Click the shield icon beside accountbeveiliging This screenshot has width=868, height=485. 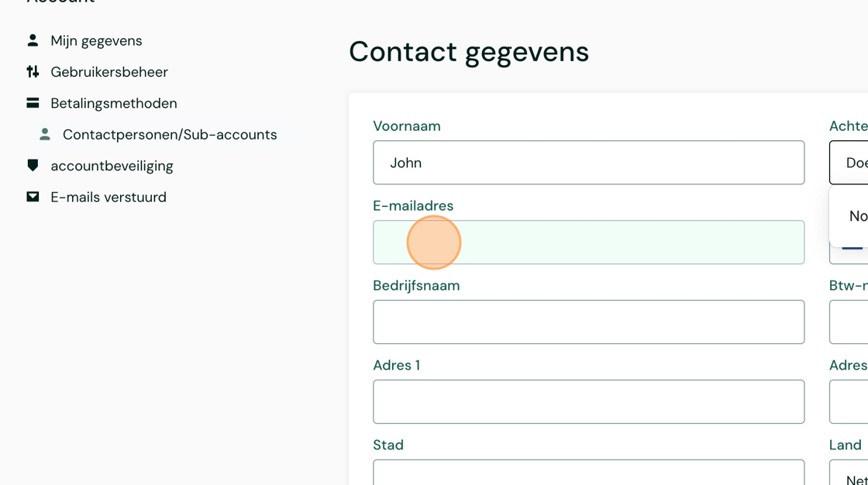pos(33,166)
